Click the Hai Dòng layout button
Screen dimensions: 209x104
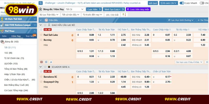tap(202, 20)
